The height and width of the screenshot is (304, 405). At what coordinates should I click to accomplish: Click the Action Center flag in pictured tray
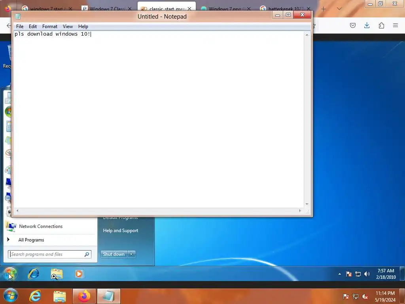[349, 274]
